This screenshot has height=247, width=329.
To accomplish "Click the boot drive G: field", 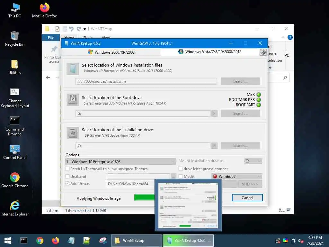I will pos(143,114).
